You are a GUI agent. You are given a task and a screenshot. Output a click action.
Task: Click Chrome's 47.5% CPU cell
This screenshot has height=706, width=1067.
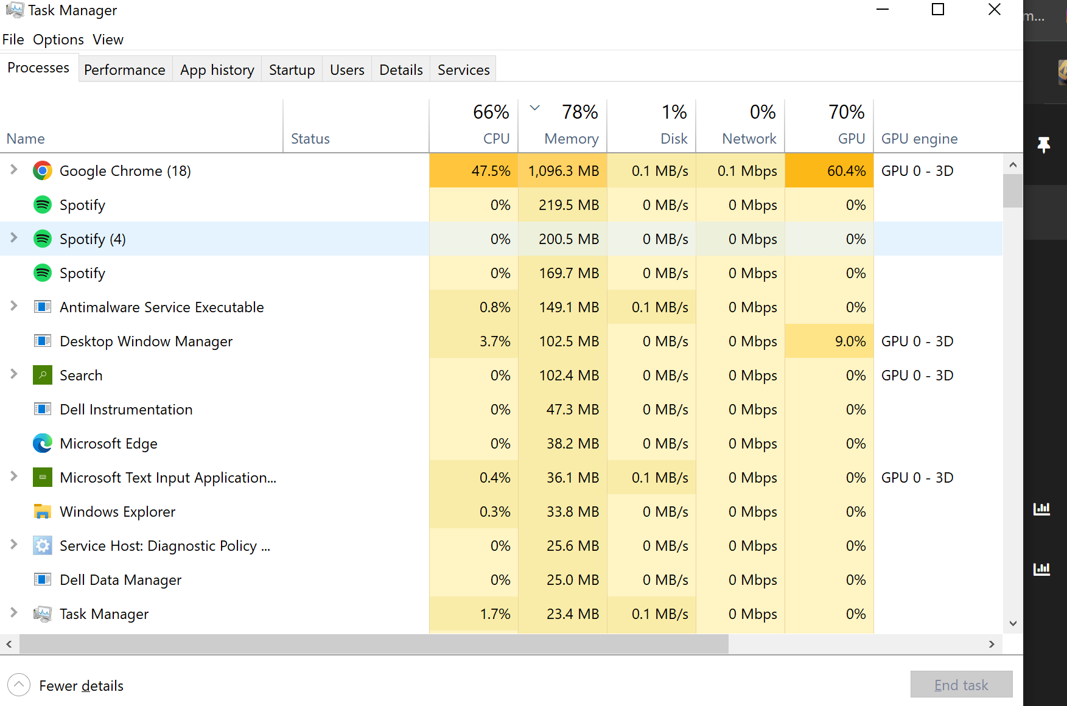(474, 171)
